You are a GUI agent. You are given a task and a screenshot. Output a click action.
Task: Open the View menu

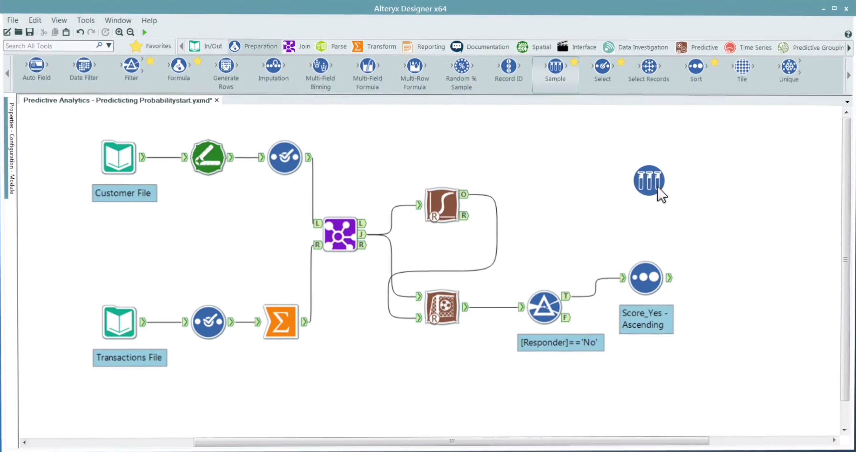pyautogui.click(x=59, y=20)
